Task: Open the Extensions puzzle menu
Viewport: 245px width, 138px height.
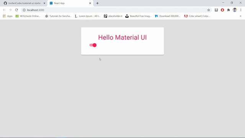Action: [x=229, y=10]
